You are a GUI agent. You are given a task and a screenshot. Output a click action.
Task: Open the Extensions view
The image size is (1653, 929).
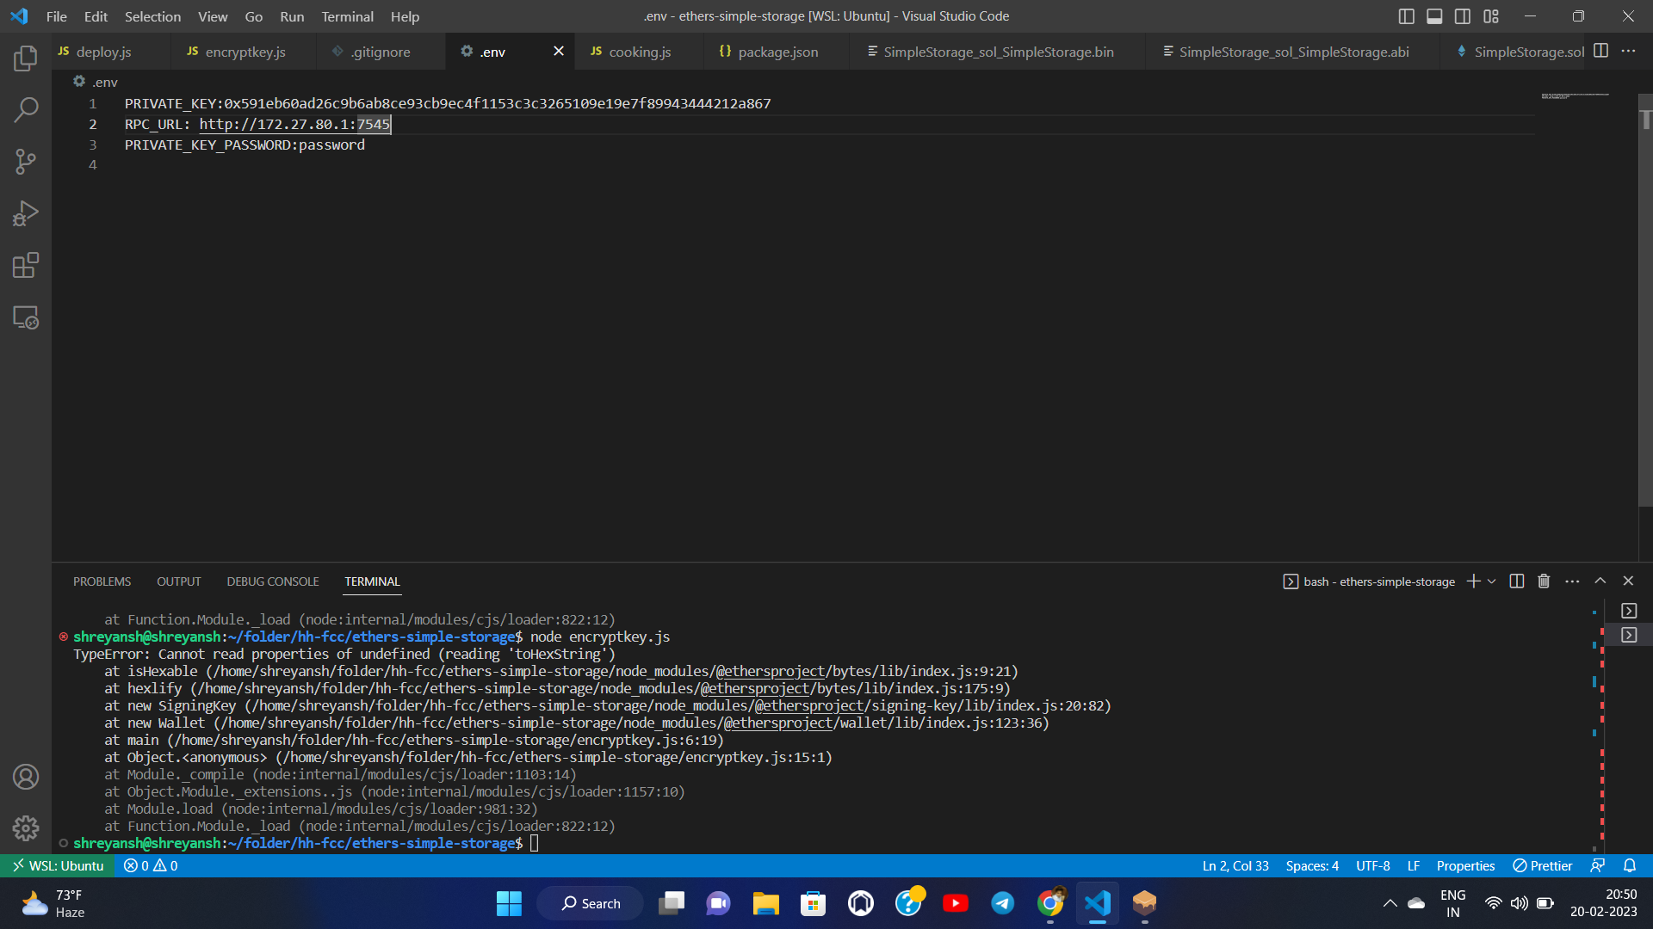(x=26, y=265)
